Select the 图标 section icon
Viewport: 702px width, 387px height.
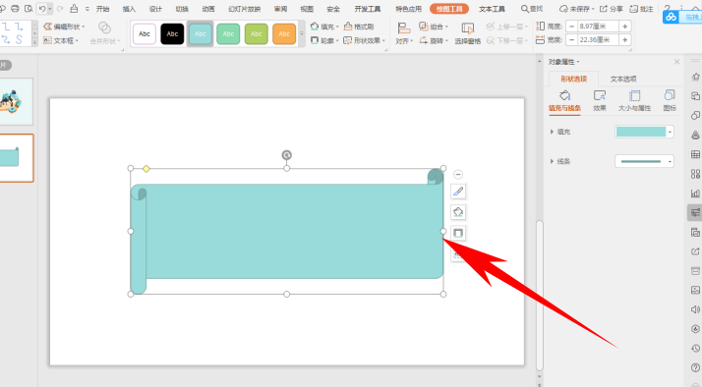pyautogui.click(x=670, y=101)
